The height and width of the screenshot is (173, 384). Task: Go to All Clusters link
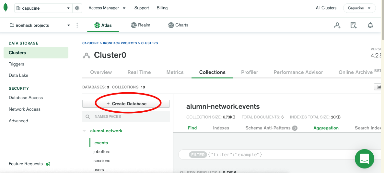tap(326, 8)
